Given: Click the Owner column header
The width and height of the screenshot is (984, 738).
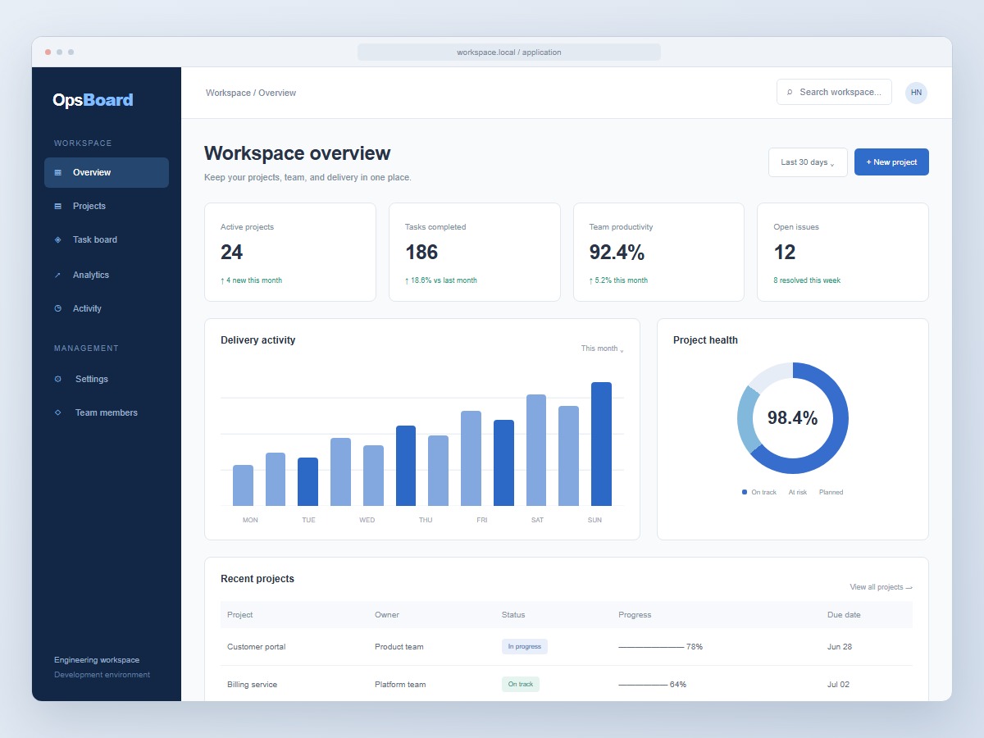Looking at the screenshot, I should coord(387,615).
